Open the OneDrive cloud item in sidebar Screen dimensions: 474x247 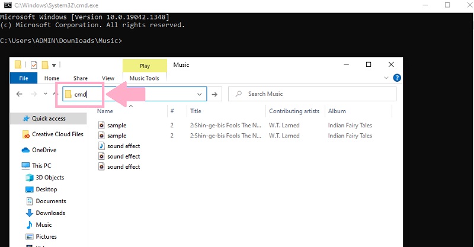tap(44, 150)
